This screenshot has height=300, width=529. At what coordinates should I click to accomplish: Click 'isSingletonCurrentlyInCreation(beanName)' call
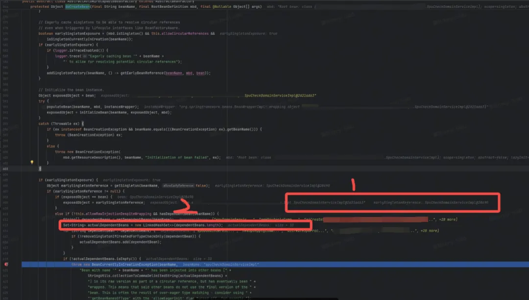point(89,39)
